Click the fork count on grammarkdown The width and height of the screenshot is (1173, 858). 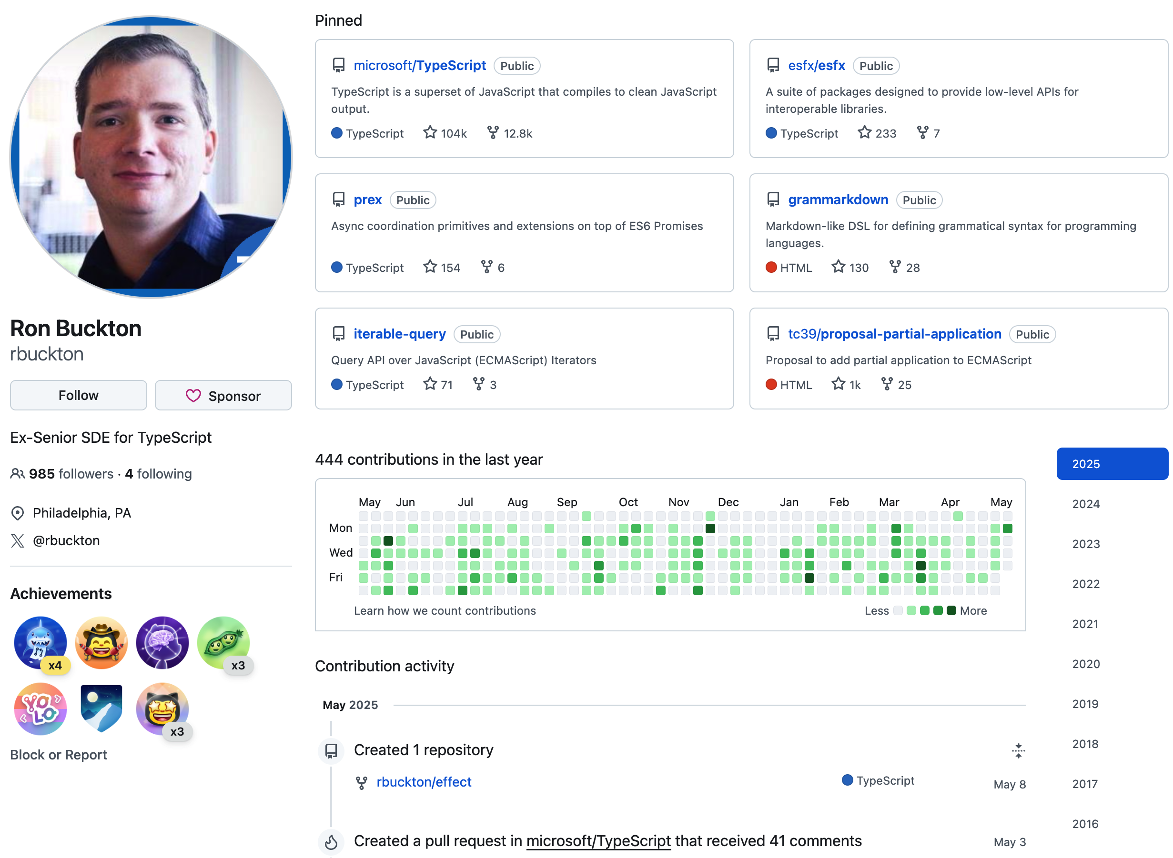pos(904,268)
